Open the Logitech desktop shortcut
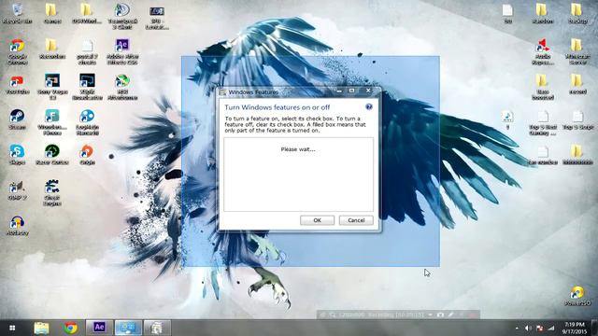Image resolution: width=598 pixels, height=336 pixels. 87,122
